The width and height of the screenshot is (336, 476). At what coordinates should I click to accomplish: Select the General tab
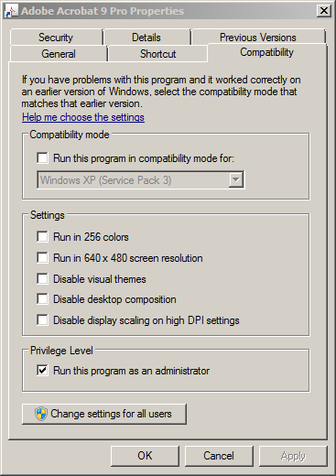[x=59, y=54]
